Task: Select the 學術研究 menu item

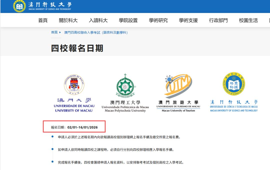Action: pyautogui.click(x=158, y=21)
